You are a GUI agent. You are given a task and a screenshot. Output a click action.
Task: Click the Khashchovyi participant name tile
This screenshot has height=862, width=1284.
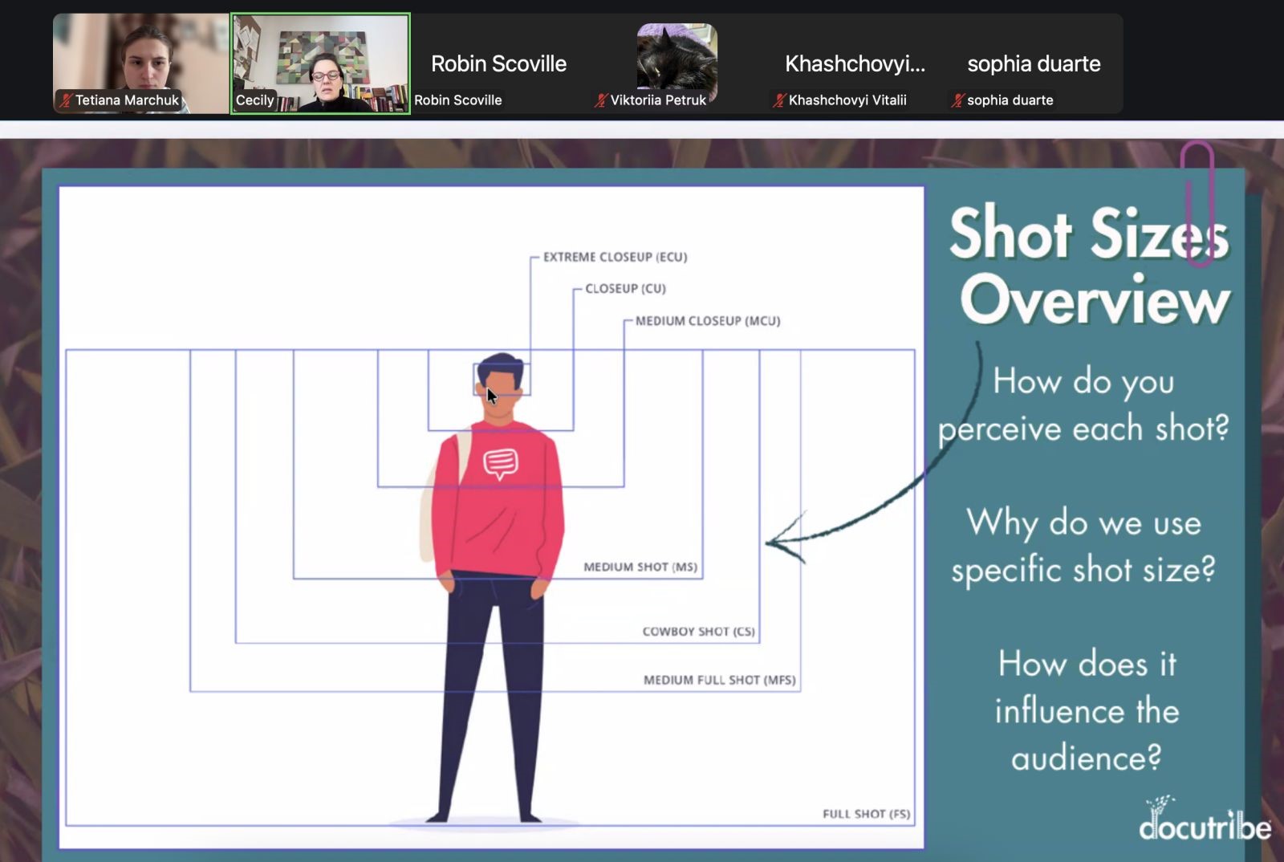coord(855,63)
